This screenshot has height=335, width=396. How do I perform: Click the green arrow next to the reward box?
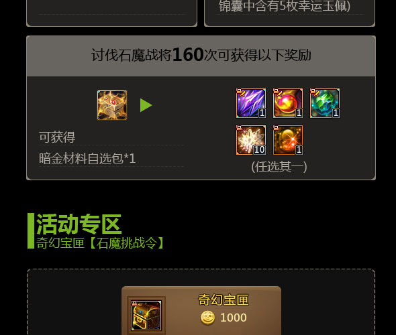pyautogui.click(x=146, y=105)
